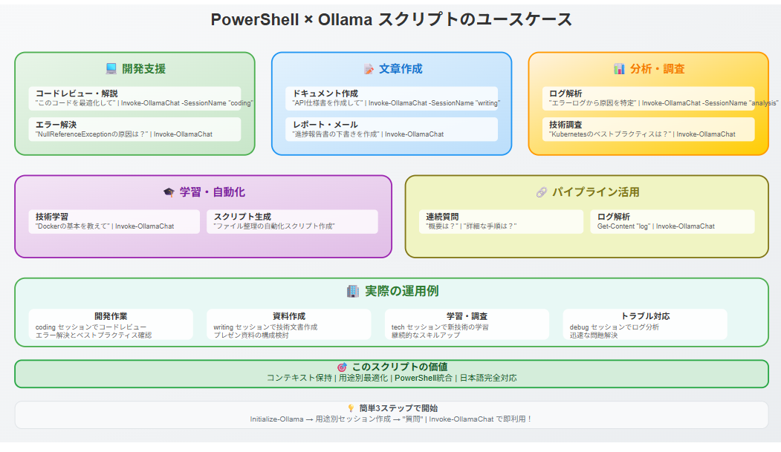
Task: Click the computer icon beside 開発支援
Action: click(x=111, y=68)
